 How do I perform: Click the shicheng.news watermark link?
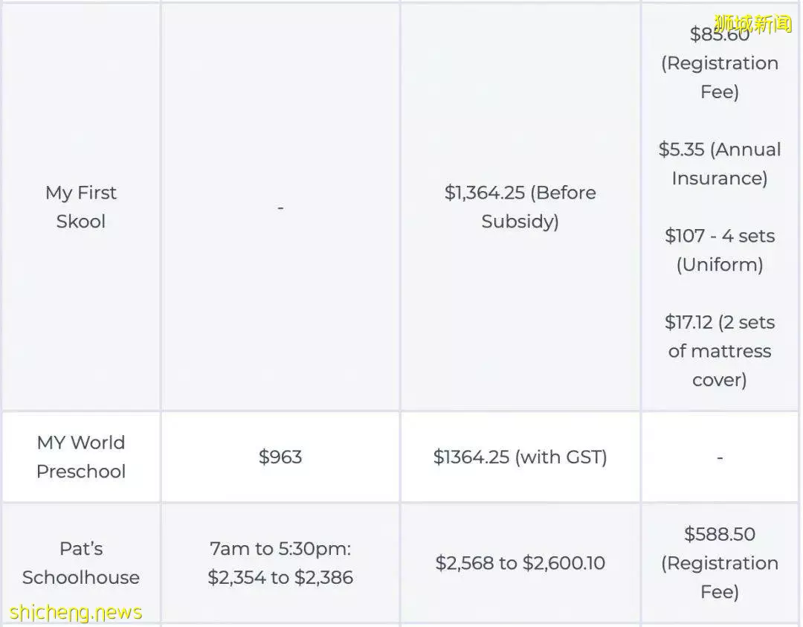[x=76, y=612]
